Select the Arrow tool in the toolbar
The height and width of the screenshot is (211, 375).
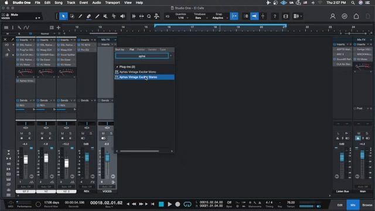point(63,16)
